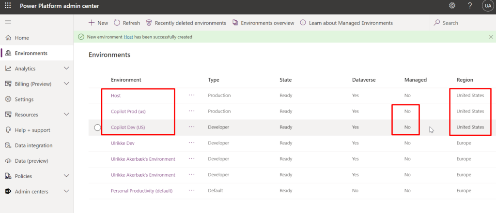Click the New plus icon
The width and height of the screenshot is (496, 213).
(x=92, y=23)
